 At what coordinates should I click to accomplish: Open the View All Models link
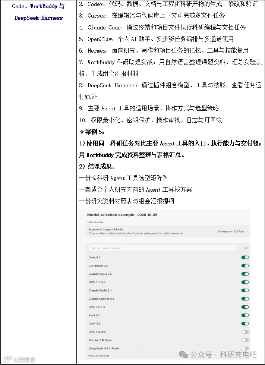(98, 356)
